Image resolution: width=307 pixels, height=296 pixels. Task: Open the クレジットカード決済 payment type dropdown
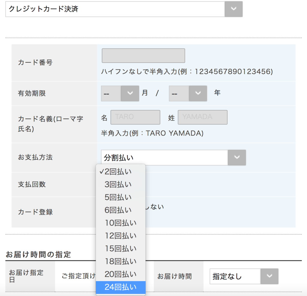124,9
